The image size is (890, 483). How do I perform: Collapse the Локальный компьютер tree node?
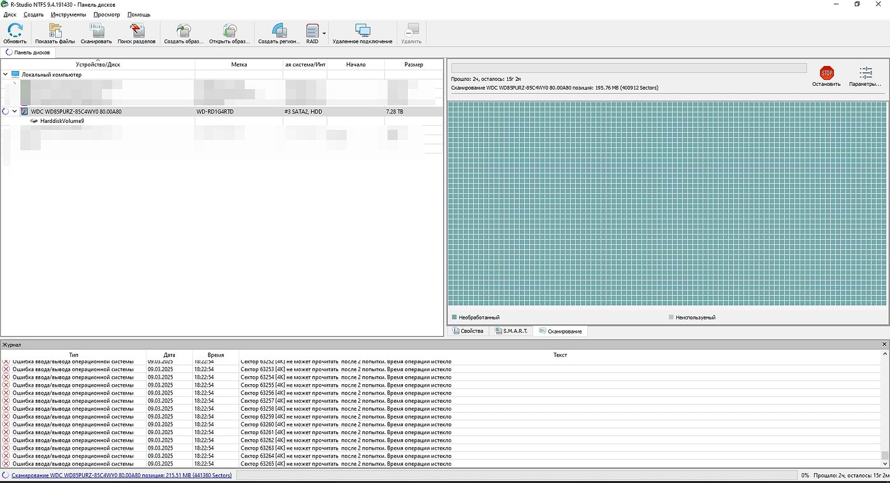[x=6, y=75]
